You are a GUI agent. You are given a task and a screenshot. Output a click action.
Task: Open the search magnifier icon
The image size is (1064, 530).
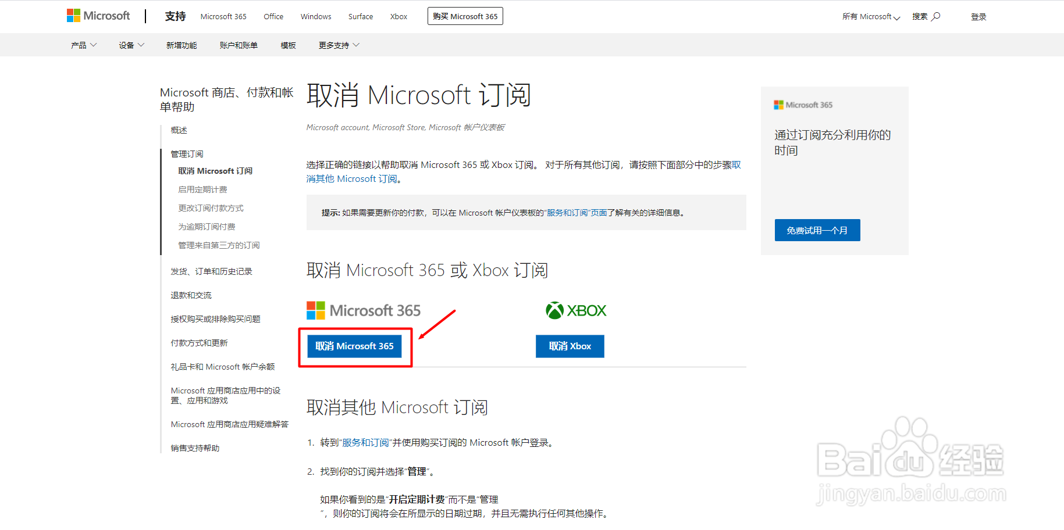click(x=937, y=16)
